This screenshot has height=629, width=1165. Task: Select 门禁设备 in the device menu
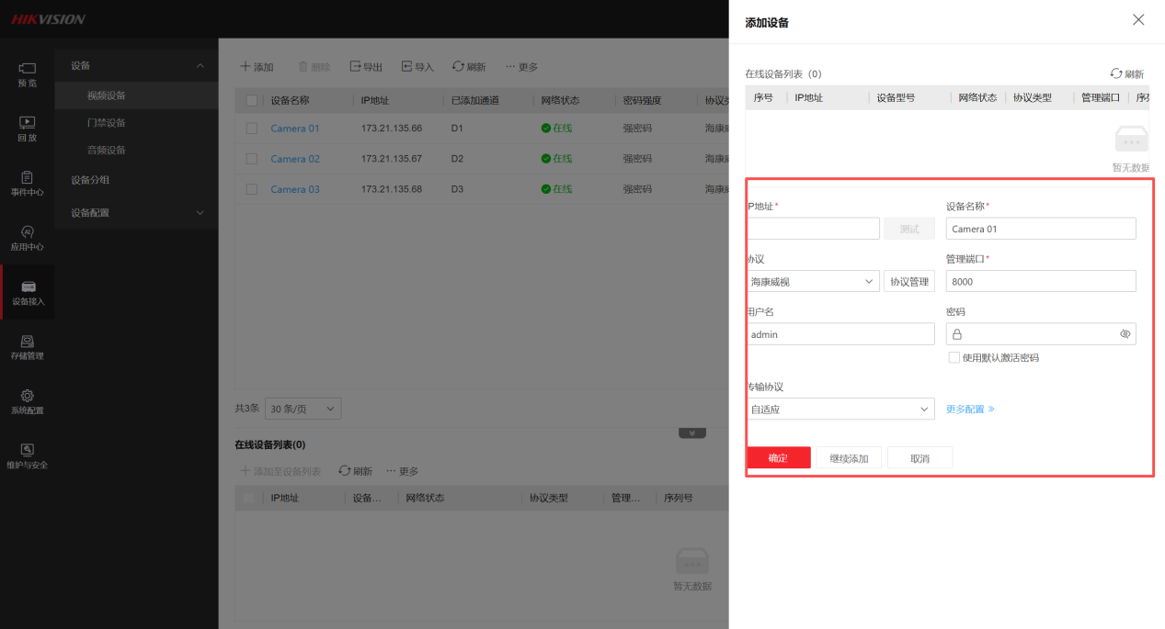tap(107, 122)
